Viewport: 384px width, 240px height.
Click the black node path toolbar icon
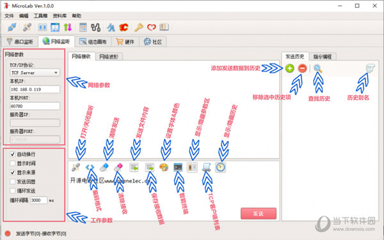click(95, 27)
